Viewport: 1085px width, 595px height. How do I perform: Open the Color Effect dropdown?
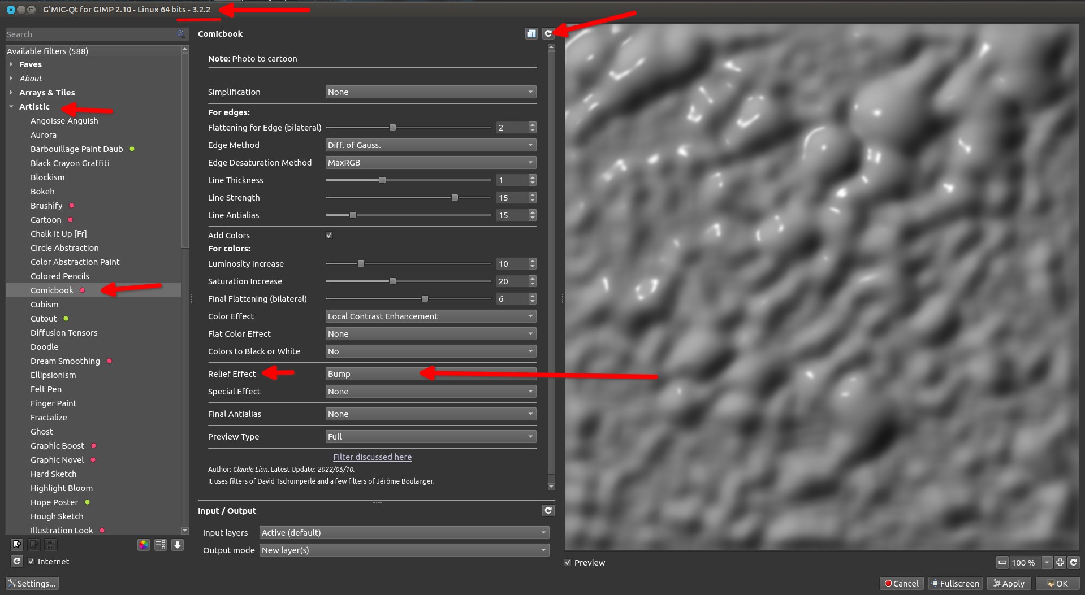pyautogui.click(x=430, y=316)
